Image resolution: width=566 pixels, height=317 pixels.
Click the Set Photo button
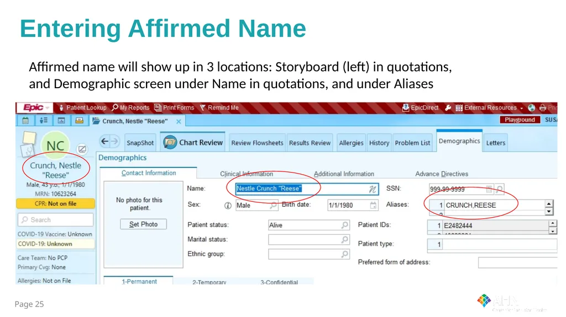tap(143, 224)
